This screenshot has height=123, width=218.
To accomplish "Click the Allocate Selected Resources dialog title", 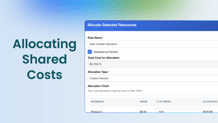I will (x=112, y=25).
